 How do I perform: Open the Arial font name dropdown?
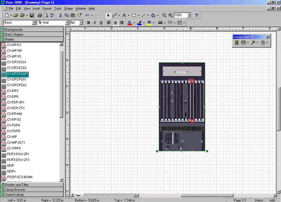coord(67,23)
